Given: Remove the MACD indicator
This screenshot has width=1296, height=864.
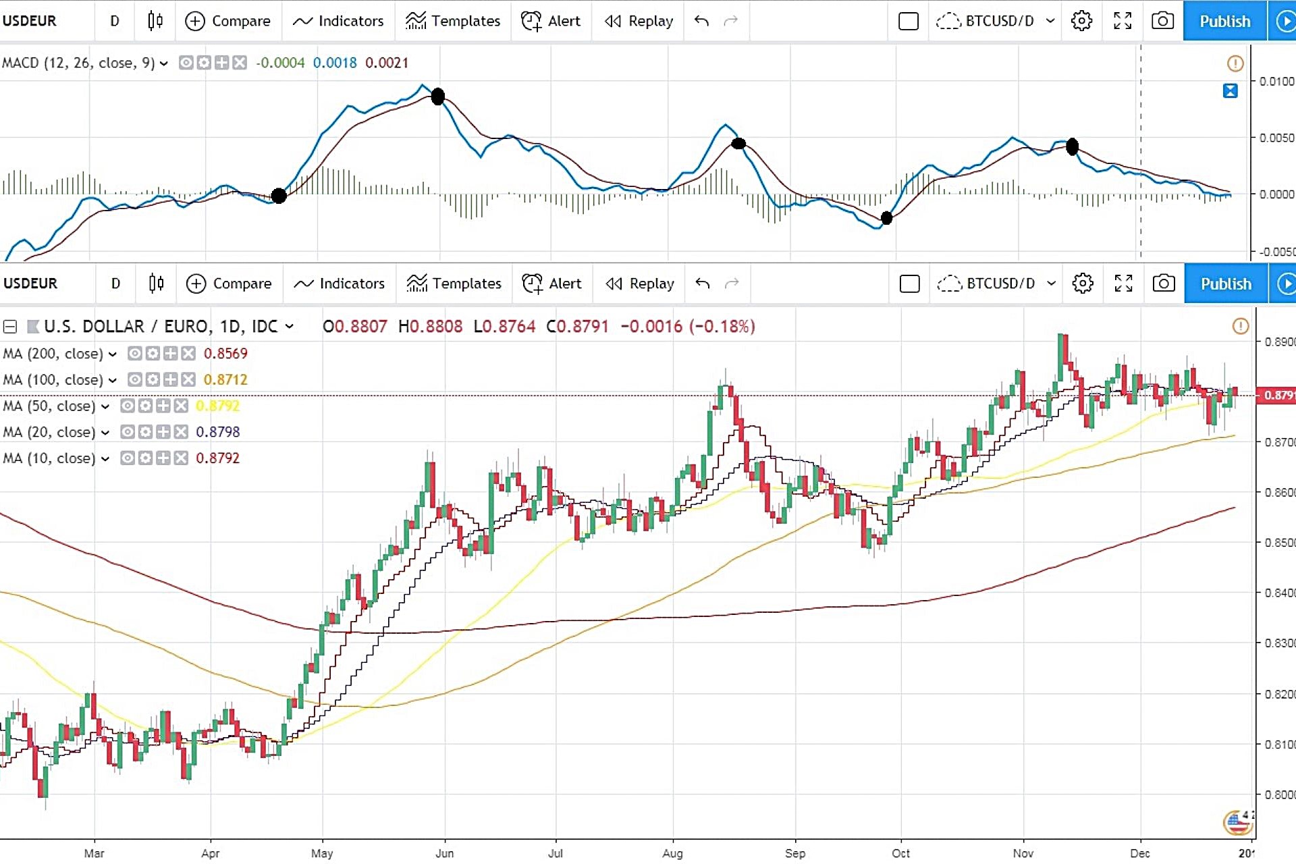Looking at the screenshot, I should click(240, 63).
